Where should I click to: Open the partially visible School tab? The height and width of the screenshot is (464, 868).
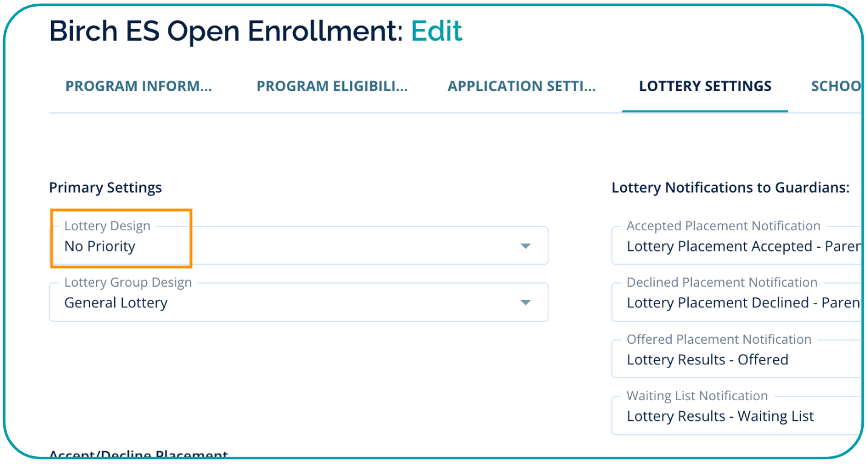tap(835, 86)
